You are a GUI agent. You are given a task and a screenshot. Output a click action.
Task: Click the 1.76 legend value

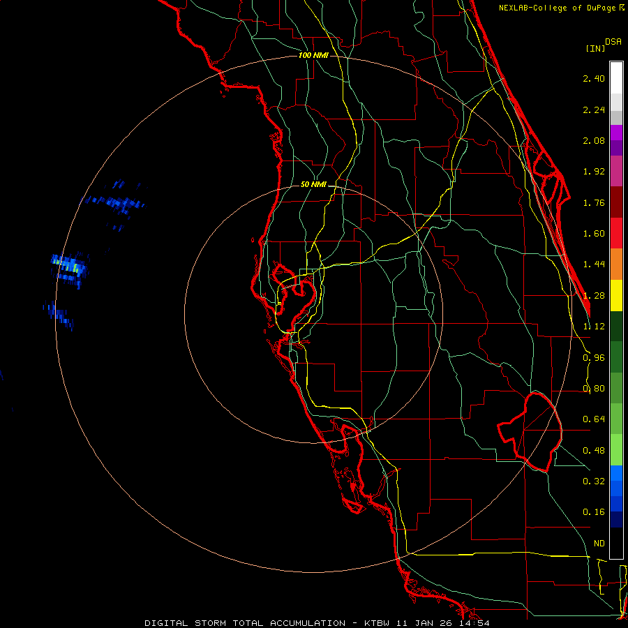594,202
